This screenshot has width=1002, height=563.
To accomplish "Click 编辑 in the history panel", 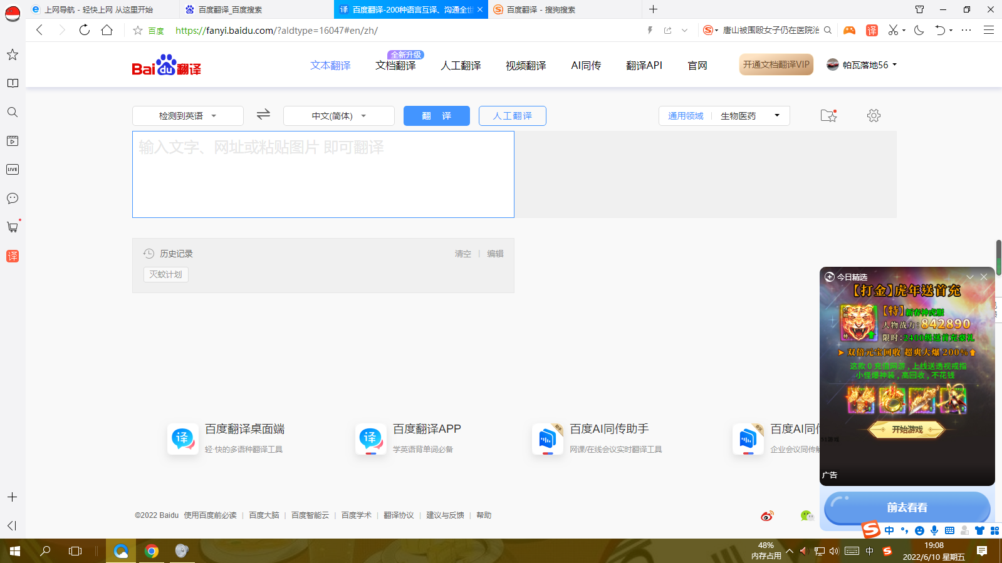I will pyautogui.click(x=496, y=254).
